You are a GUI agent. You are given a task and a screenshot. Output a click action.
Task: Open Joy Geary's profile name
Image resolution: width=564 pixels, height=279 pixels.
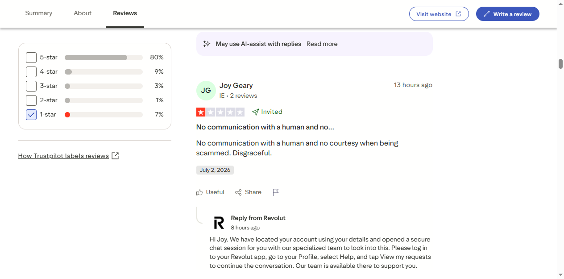pos(236,85)
